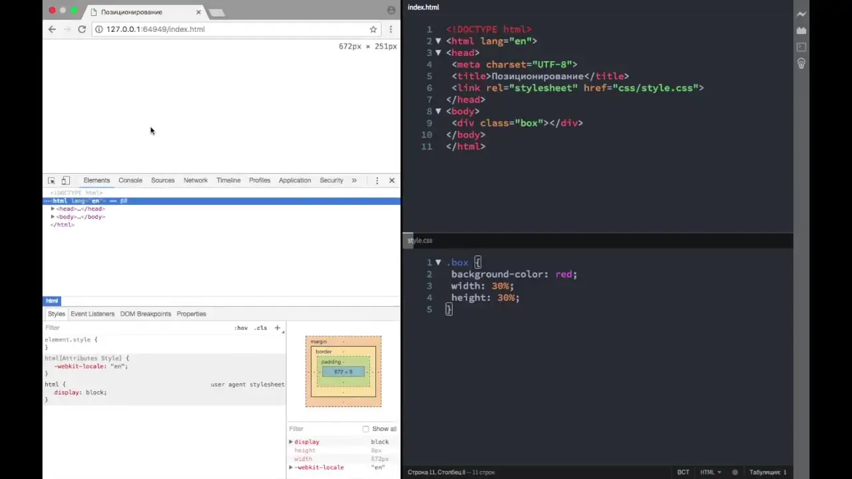Reload the page in Chrome

click(x=82, y=29)
